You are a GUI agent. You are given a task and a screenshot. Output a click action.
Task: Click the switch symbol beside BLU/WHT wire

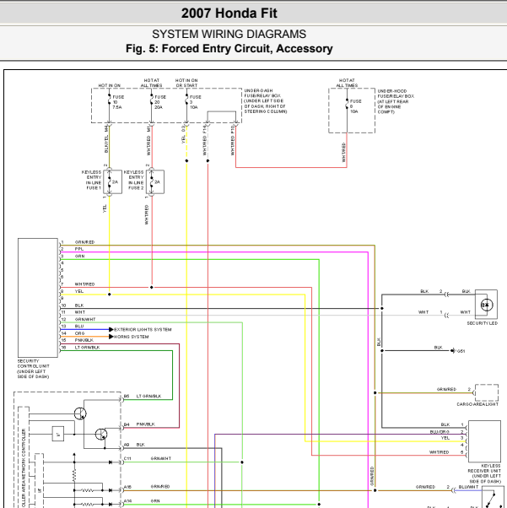[493, 498]
